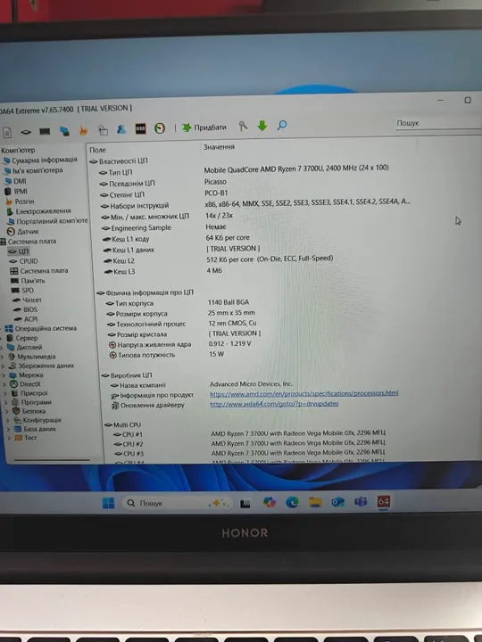Click the blue monitor toolbar icon
Image resolution: width=482 pixels, height=642 pixels.
click(64, 131)
